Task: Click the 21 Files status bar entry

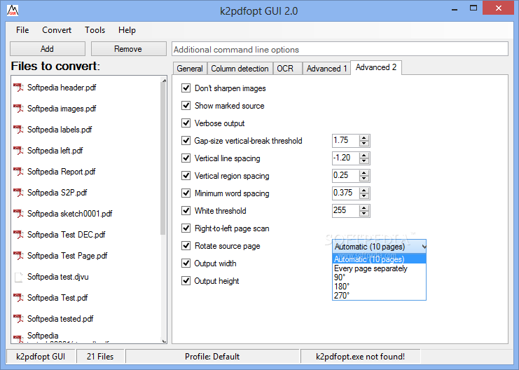Action: point(100,357)
